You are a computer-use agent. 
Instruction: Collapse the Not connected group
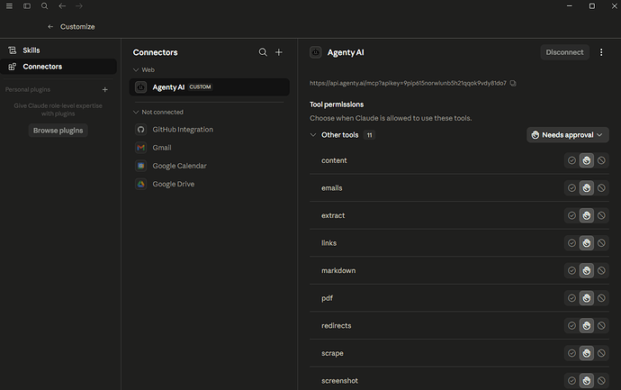point(136,113)
